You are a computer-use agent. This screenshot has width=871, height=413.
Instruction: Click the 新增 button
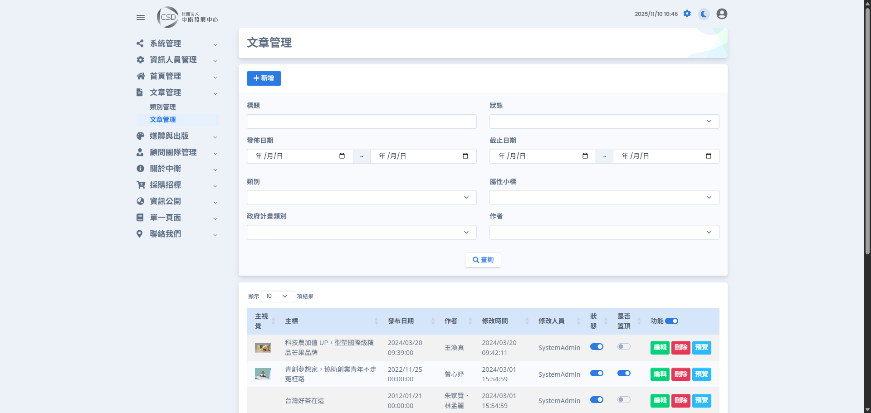pyautogui.click(x=264, y=78)
